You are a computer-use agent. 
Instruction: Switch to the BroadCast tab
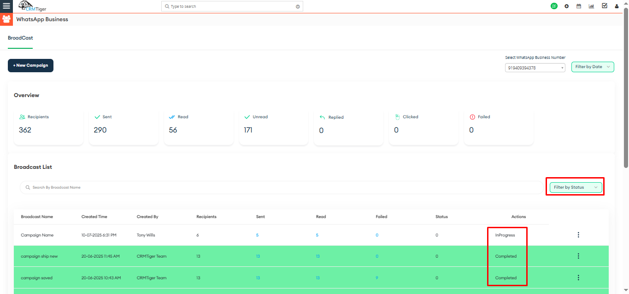20,38
